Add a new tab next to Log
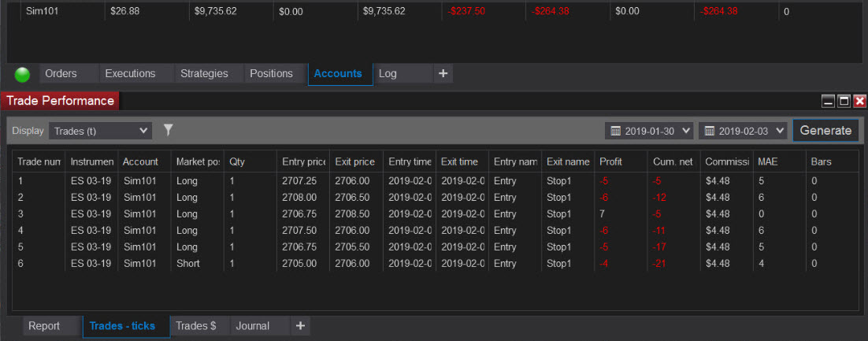Screen dimensions: 868x341 (443, 73)
